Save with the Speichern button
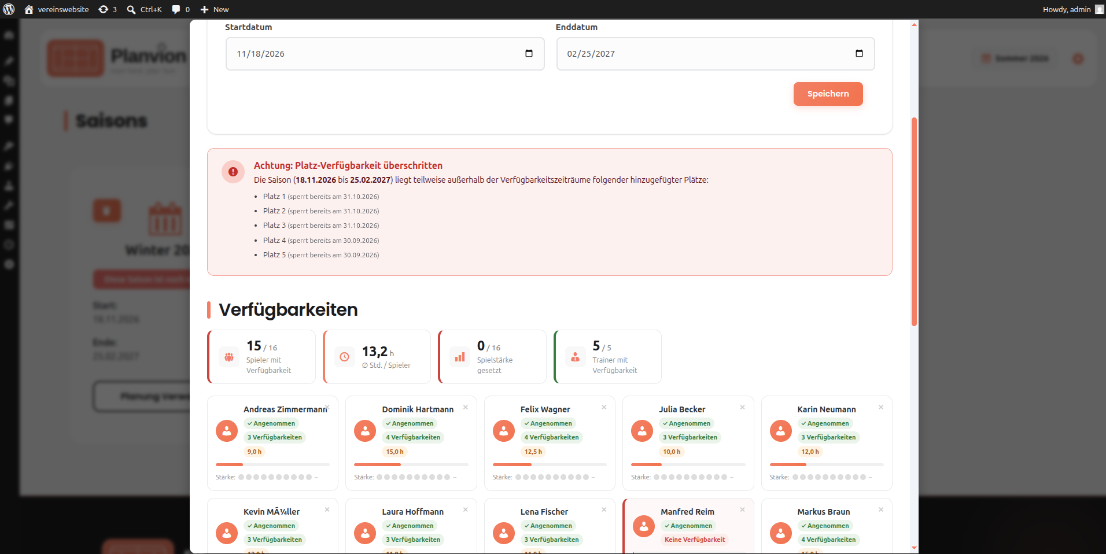The image size is (1106, 554). point(828,94)
